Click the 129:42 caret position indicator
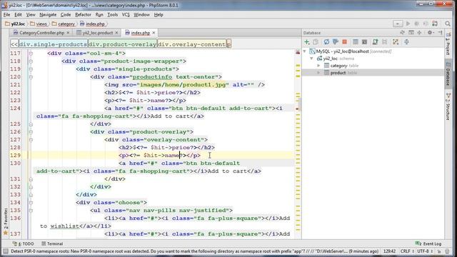457x257 pixels. (x=389, y=251)
